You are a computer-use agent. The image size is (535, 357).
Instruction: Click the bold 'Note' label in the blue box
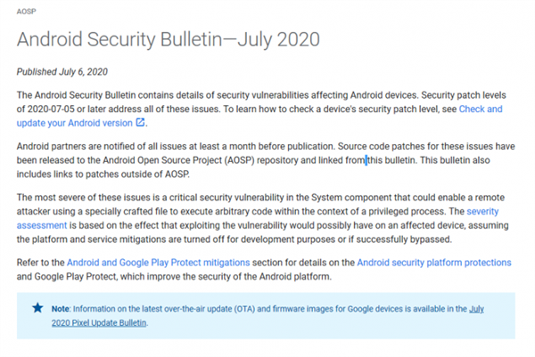coord(61,309)
